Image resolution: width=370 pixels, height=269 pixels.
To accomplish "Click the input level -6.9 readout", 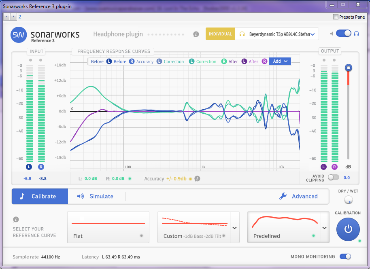I will 28,179.
